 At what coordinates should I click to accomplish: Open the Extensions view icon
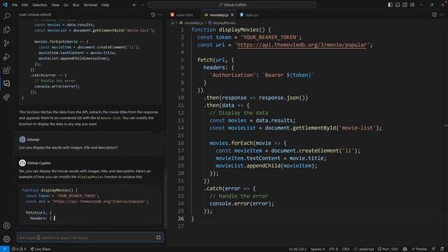pos(6,70)
